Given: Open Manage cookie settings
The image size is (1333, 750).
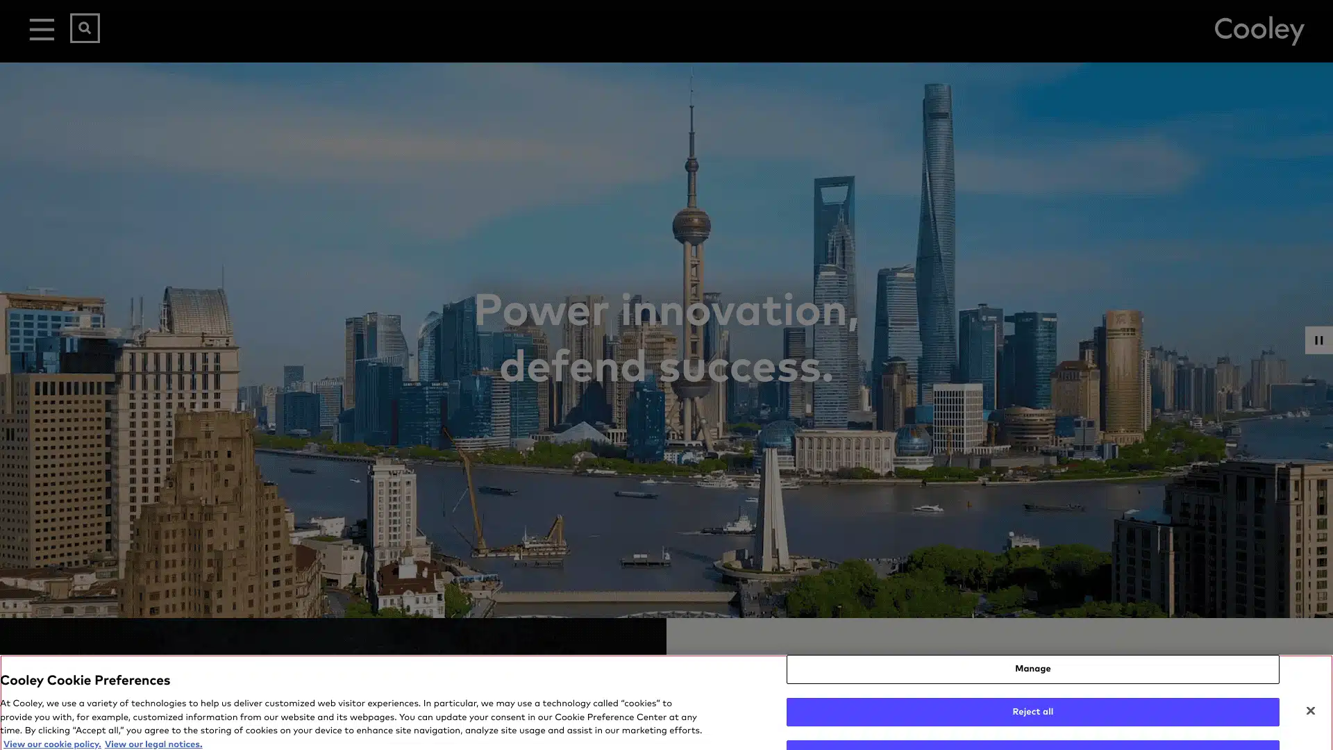Looking at the screenshot, I should [x=1032, y=669].
